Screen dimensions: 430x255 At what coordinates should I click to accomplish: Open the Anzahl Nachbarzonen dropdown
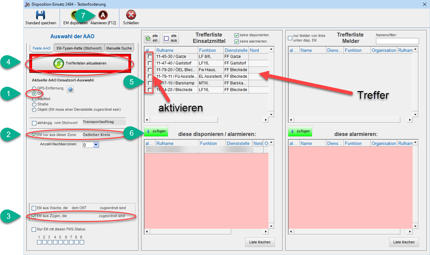pyautogui.click(x=96, y=145)
